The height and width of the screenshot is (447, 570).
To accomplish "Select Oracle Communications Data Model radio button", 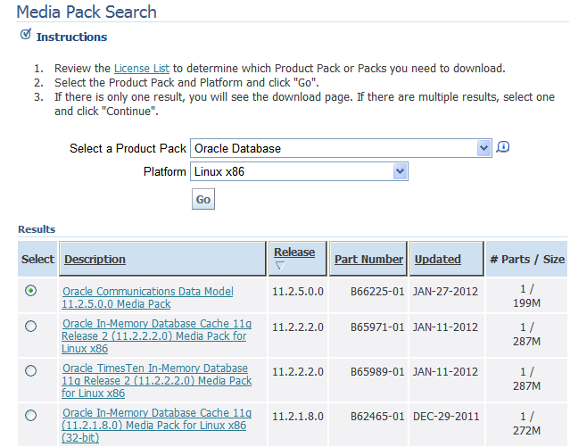I will [31, 291].
